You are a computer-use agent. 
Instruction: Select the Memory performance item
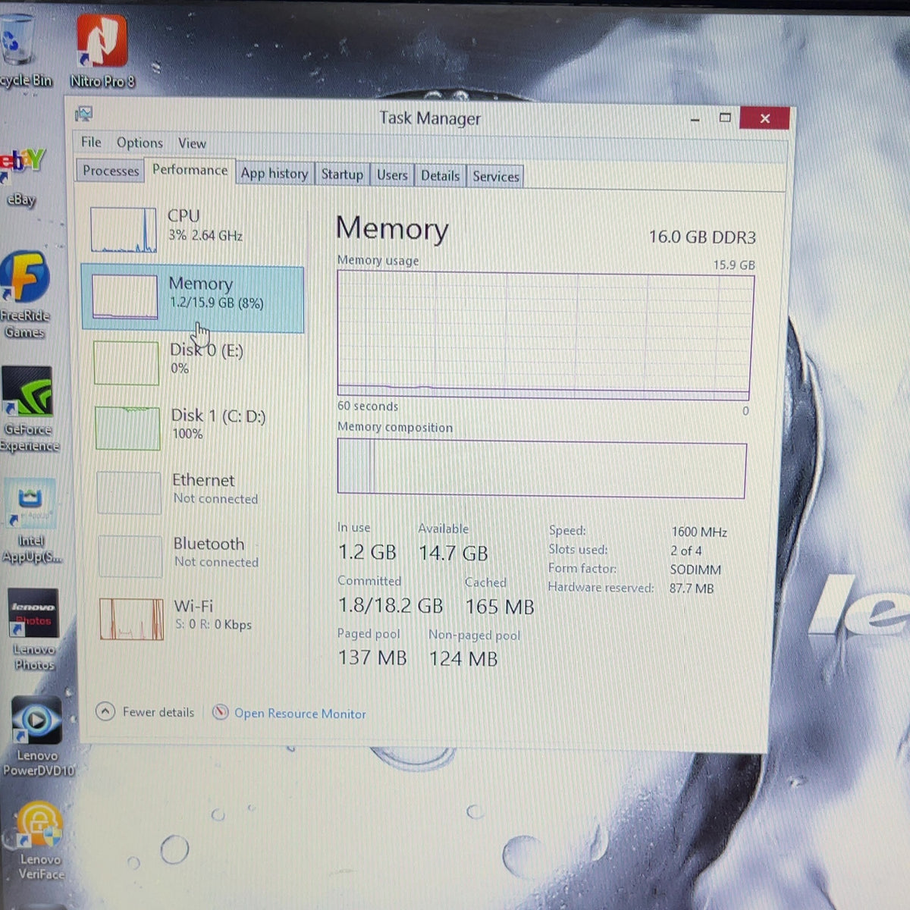point(193,299)
